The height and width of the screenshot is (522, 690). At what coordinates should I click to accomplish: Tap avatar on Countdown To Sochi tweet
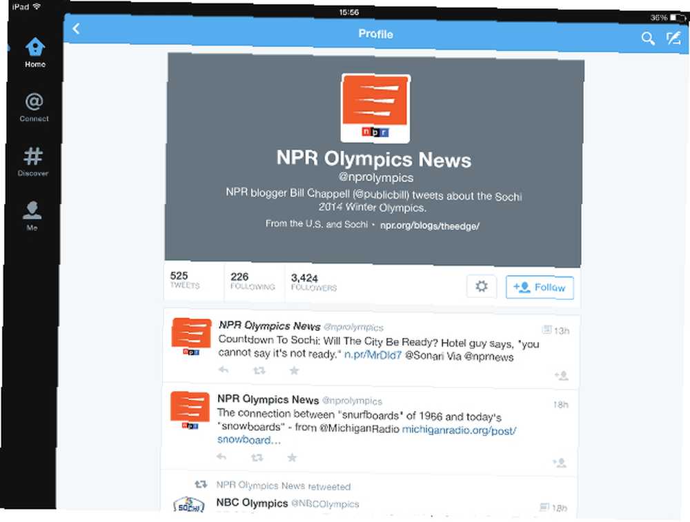[x=191, y=337]
